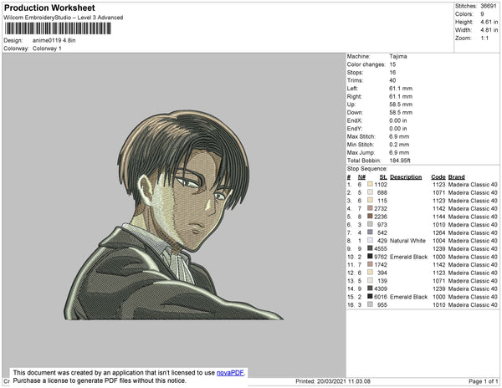
Task: Click the Trims value '40'
Action: click(393, 80)
